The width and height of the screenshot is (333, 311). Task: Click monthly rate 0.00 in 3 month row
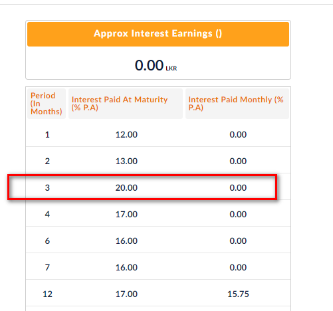[x=238, y=188]
